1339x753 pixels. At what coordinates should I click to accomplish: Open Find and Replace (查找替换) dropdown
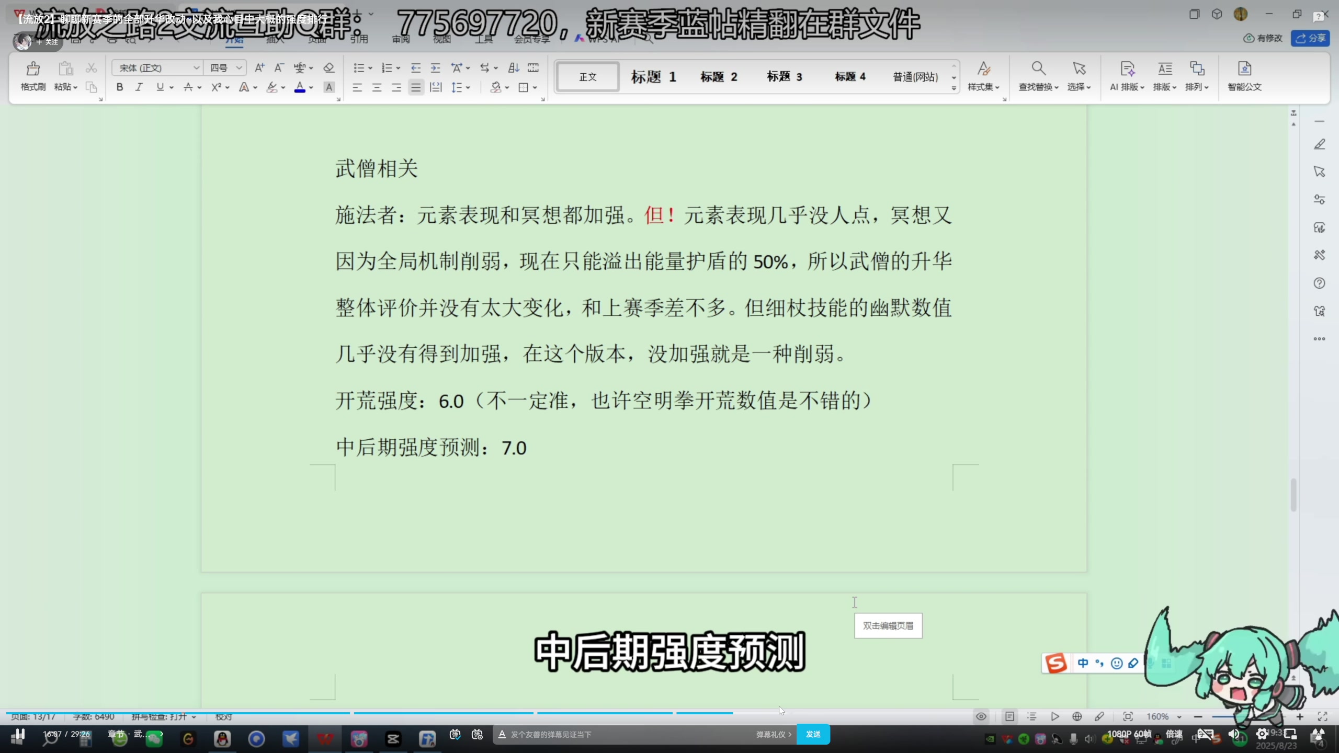click(x=1038, y=76)
